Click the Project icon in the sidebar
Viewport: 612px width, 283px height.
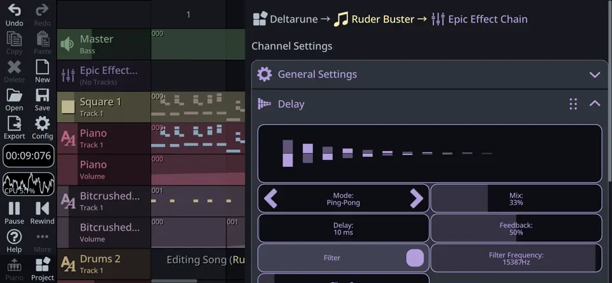(42, 265)
